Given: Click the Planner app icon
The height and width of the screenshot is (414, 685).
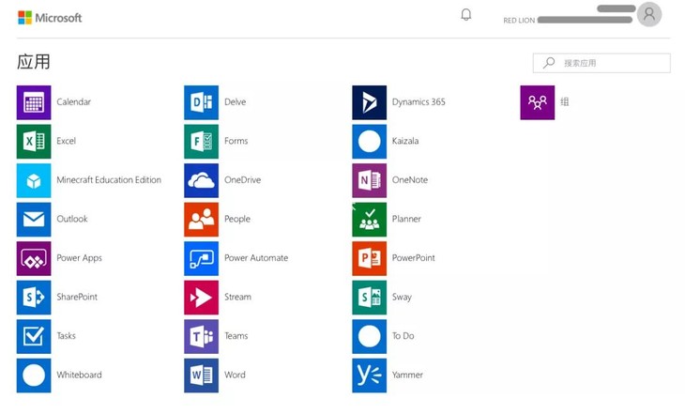Looking at the screenshot, I should [x=369, y=220].
